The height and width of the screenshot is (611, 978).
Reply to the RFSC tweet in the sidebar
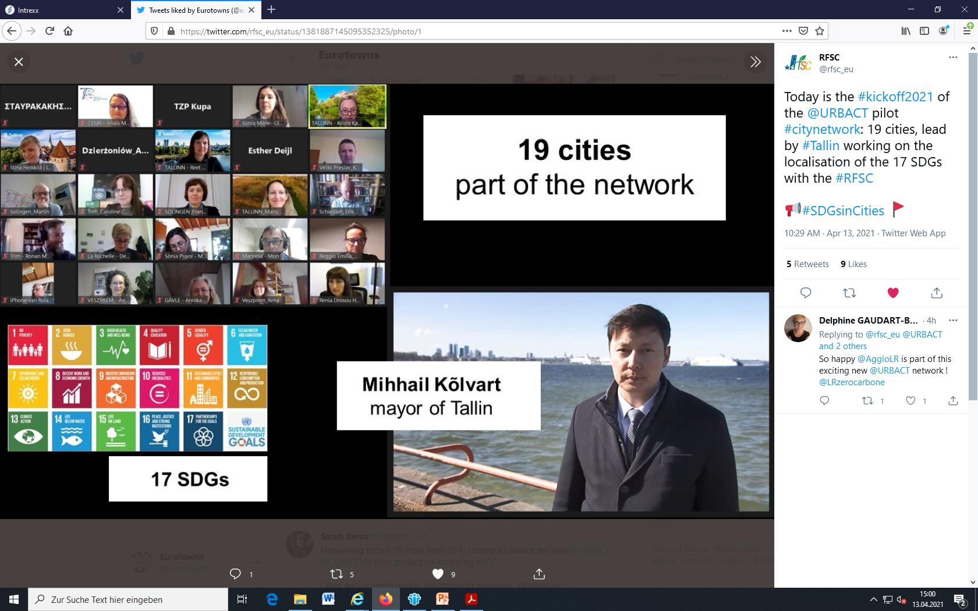click(806, 293)
